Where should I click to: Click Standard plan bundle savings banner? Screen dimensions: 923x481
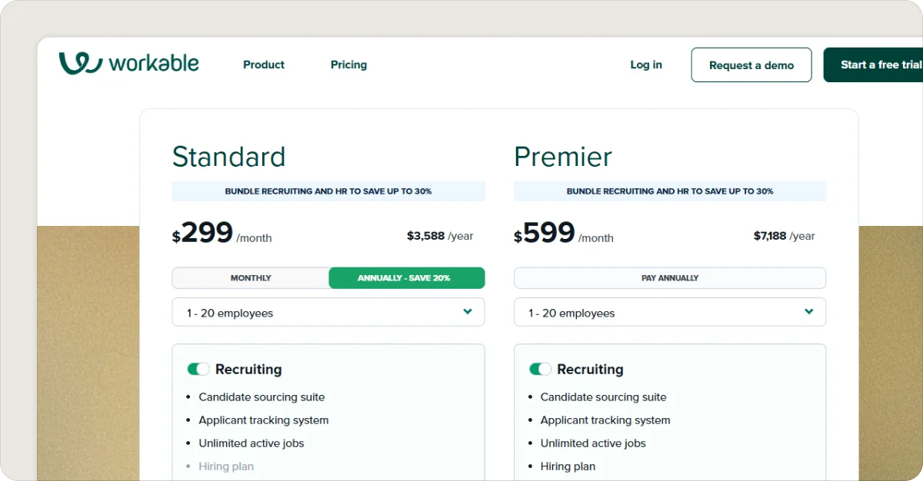(328, 191)
